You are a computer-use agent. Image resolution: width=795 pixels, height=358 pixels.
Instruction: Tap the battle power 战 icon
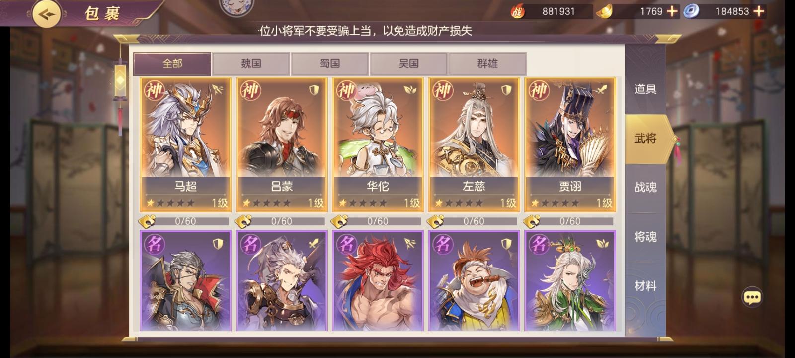(518, 11)
